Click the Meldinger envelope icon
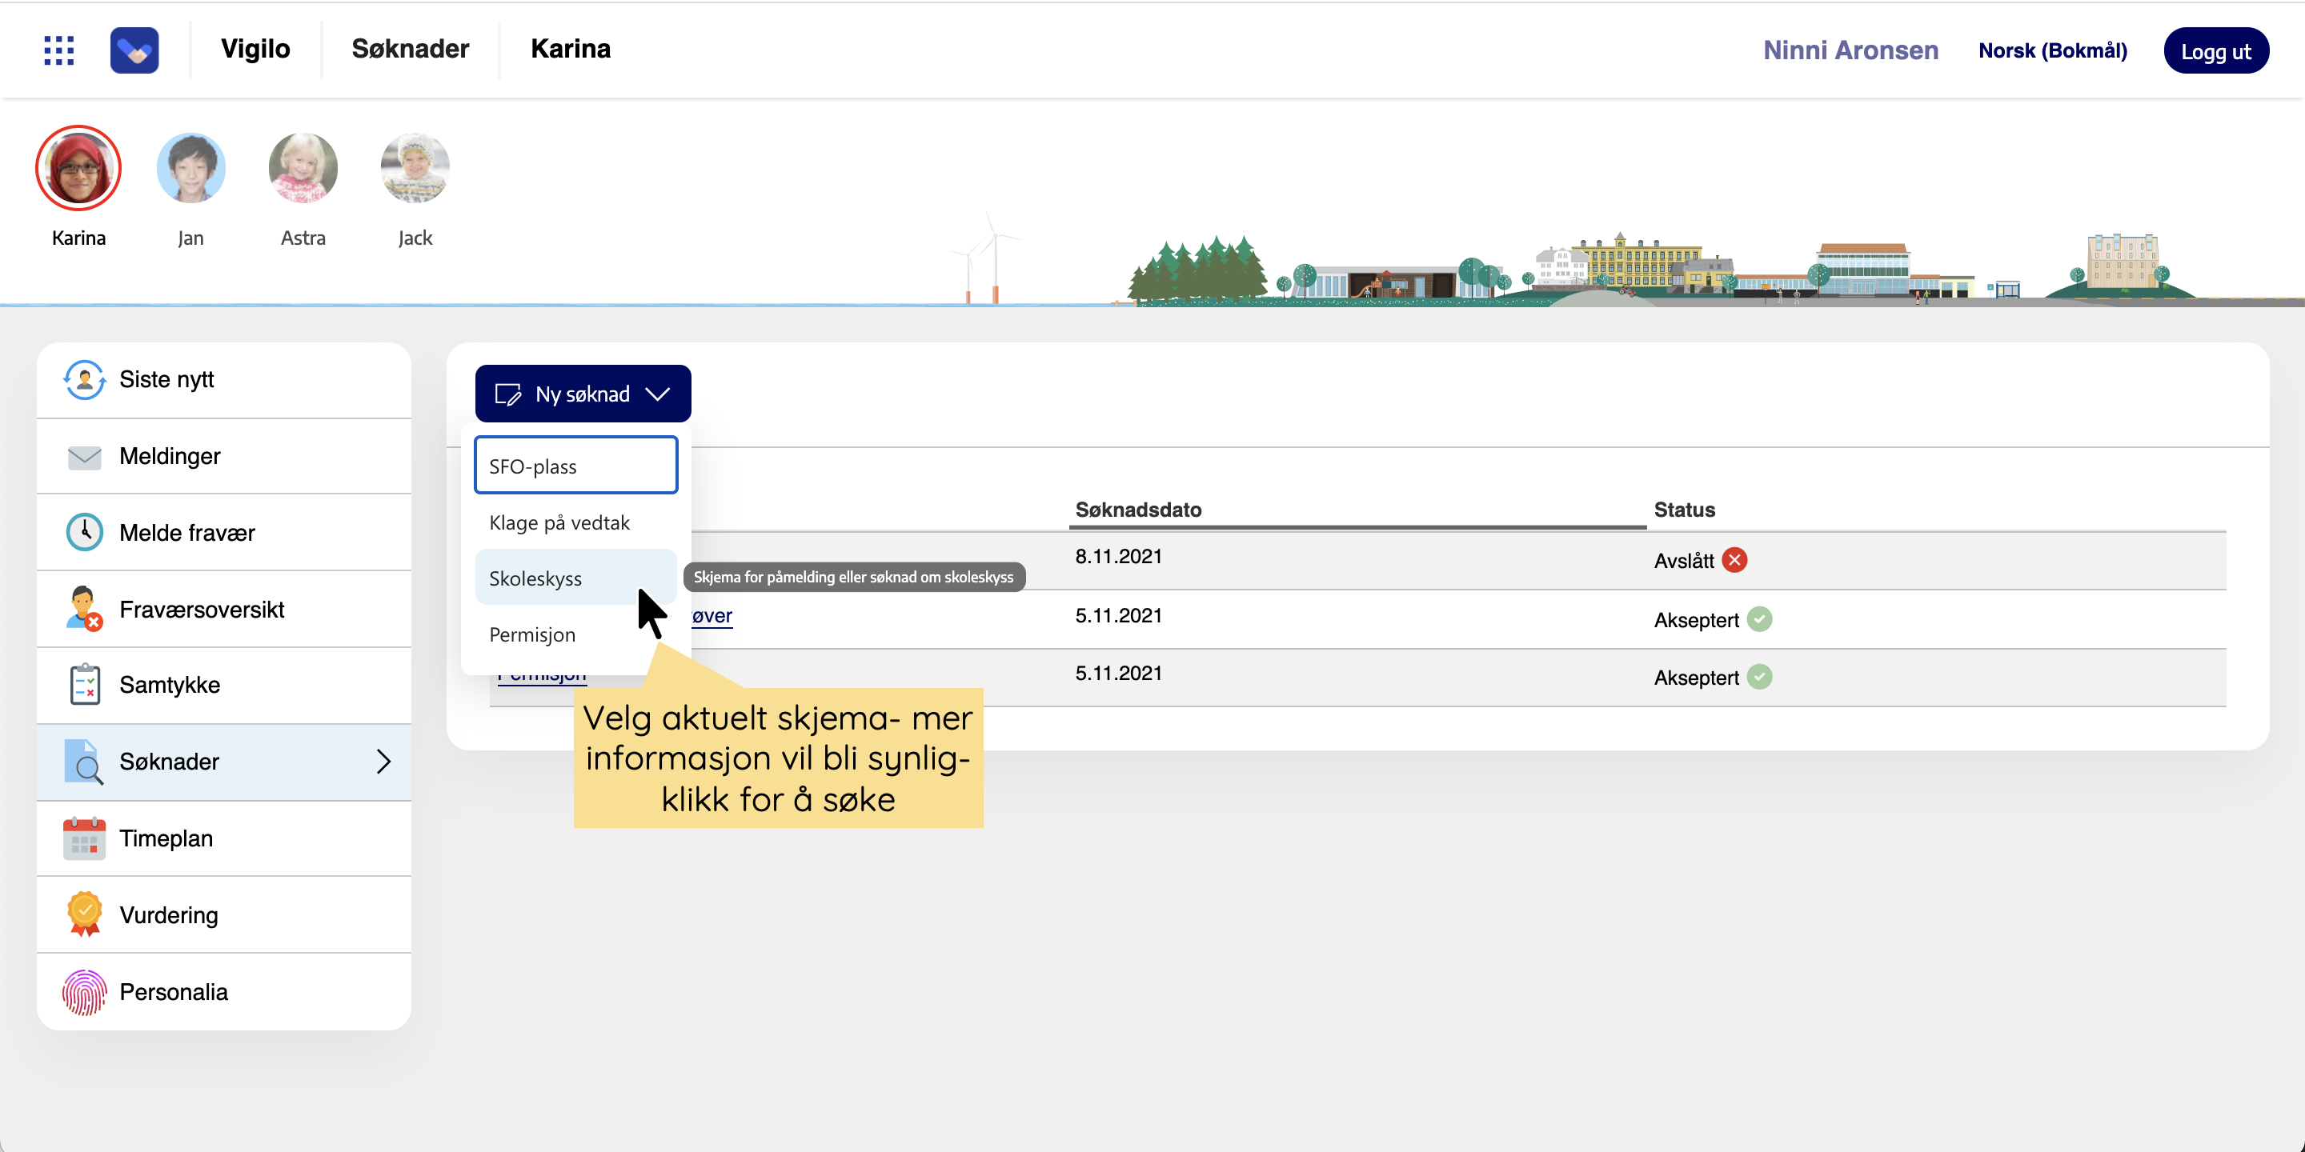 [84, 457]
